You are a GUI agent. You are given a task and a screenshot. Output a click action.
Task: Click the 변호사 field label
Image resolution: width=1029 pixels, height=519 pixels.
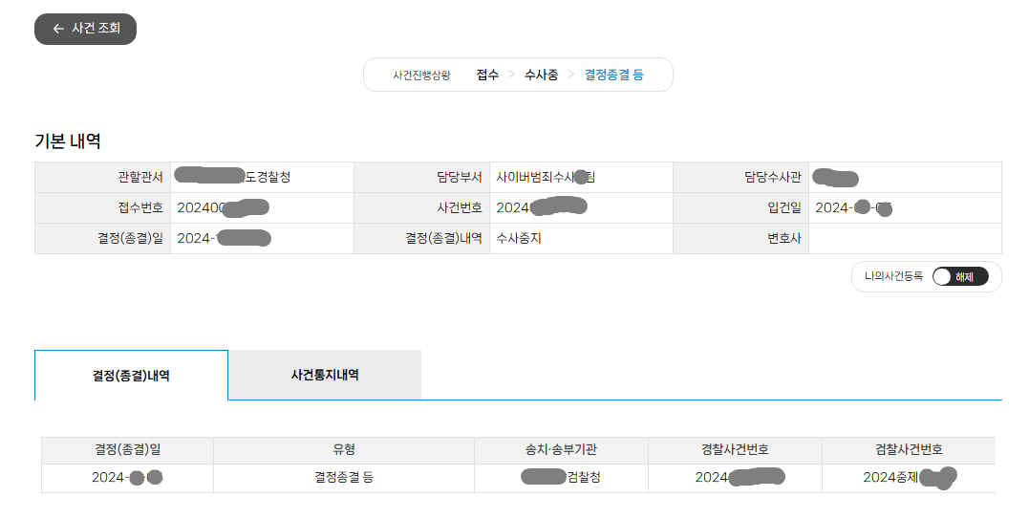(784, 238)
